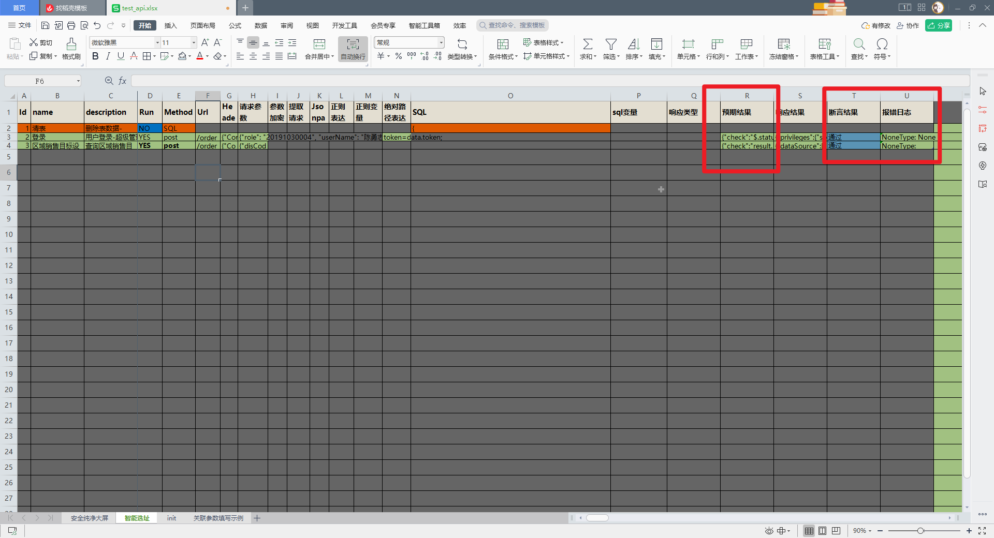Click the formula bar input field

click(x=550, y=81)
